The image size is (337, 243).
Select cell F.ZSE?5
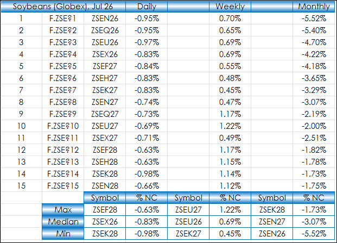[63, 66]
